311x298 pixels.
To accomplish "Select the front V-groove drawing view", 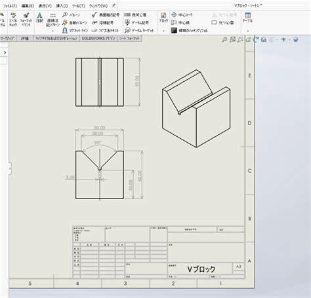I will (100, 175).
